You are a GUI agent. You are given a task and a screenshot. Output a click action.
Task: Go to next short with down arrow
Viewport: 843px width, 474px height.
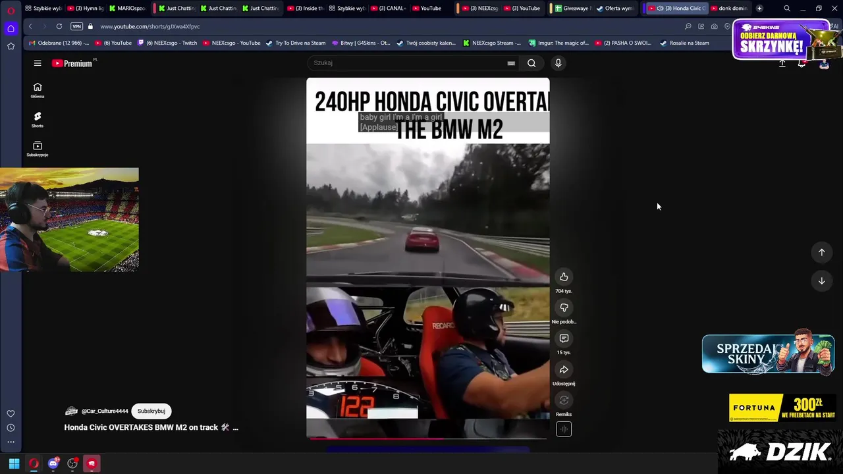(x=821, y=281)
